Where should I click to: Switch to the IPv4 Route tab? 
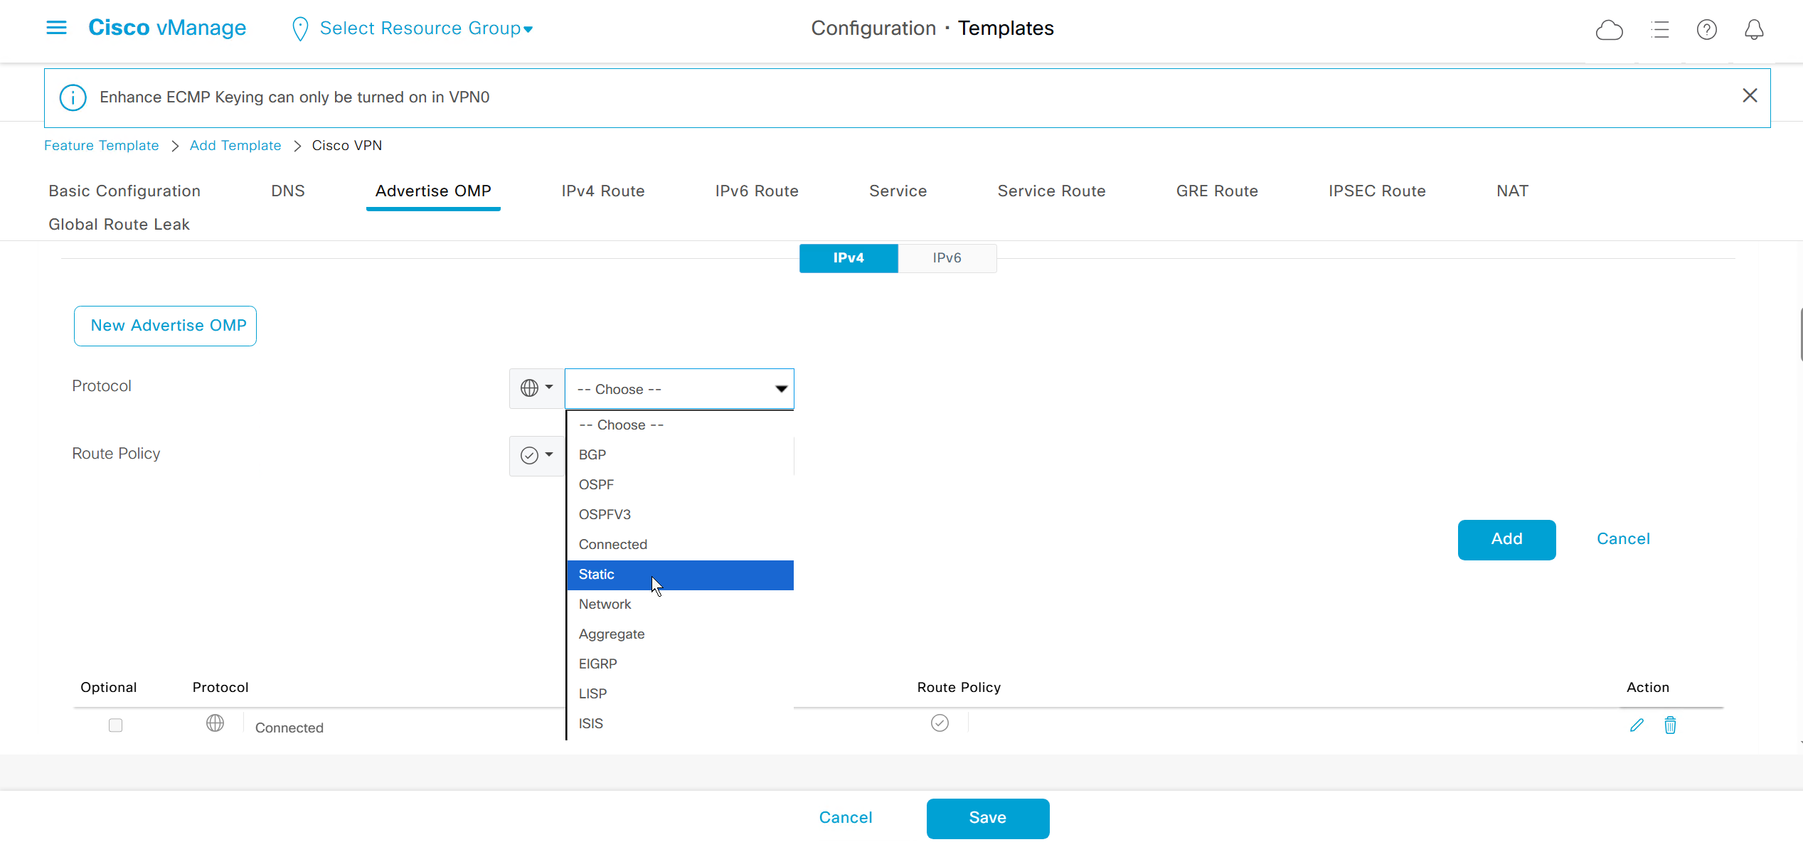602,191
